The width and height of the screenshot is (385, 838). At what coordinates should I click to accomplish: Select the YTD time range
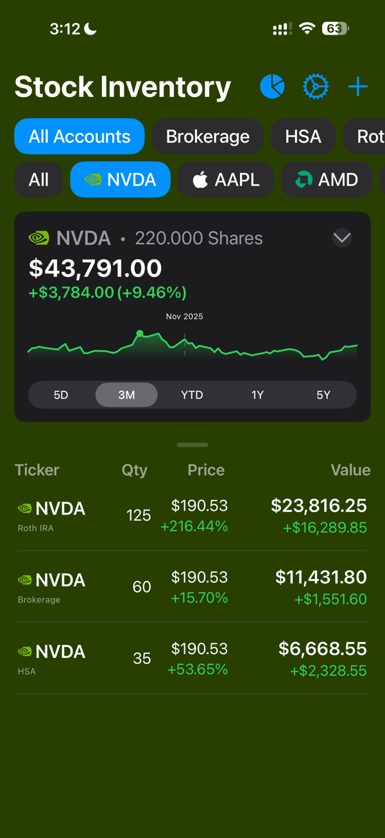click(x=192, y=395)
